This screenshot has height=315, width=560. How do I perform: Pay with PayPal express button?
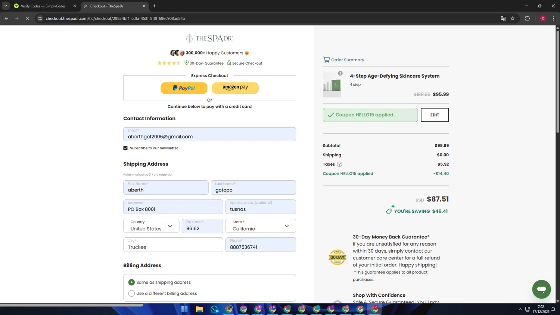(x=184, y=88)
